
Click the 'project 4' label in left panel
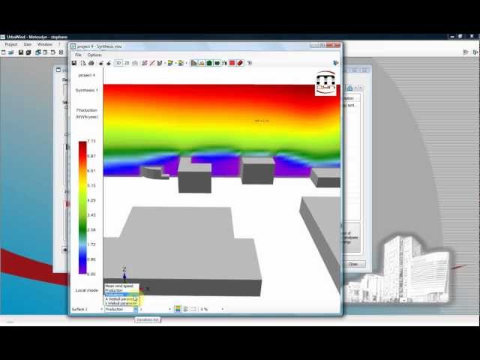[87, 75]
